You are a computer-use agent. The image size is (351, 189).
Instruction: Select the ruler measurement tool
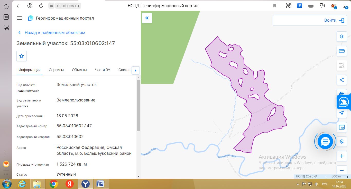(x=342, y=51)
